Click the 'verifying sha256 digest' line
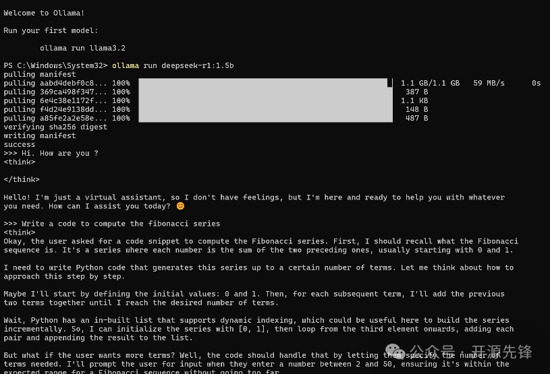Viewport: 550px width, 374px height. [55, 127]
